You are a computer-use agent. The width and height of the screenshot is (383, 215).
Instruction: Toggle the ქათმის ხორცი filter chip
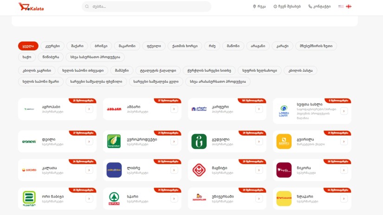(185, 46)
